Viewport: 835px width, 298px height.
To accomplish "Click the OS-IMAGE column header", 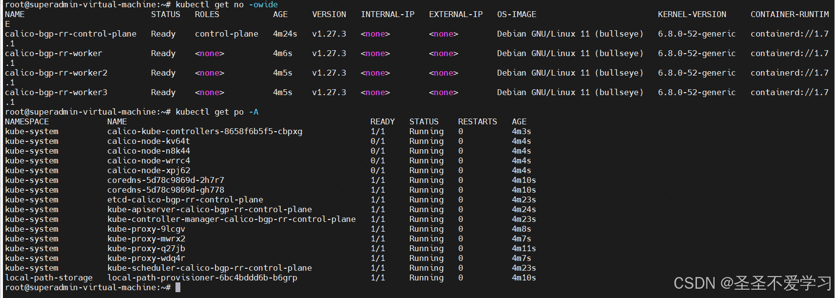I will pyautogui.click(x=517, y=14).
